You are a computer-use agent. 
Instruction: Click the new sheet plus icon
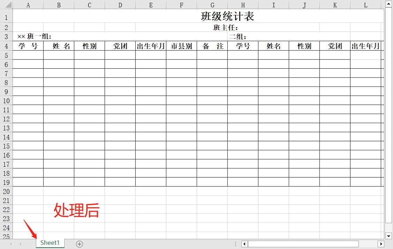tap(79, 244)
